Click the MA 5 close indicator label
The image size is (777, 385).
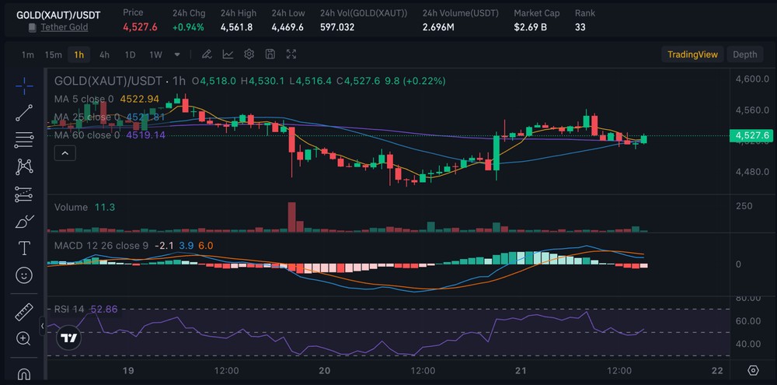[84, 99]
